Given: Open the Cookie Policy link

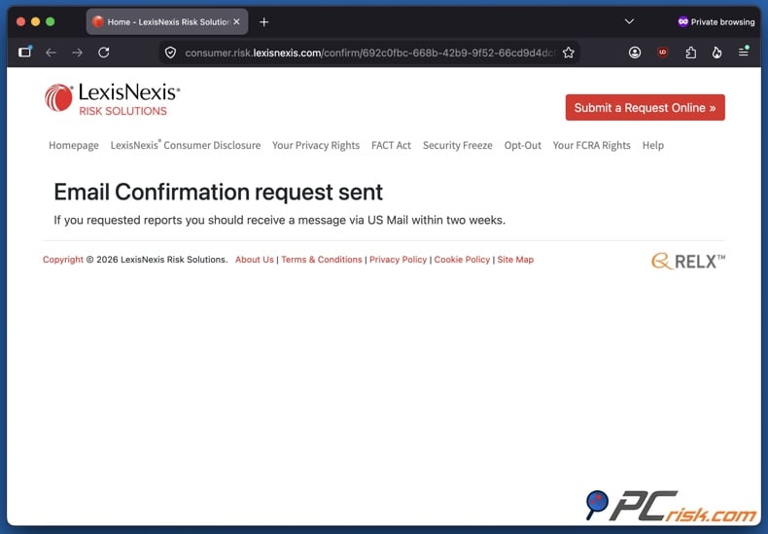Looking at the screenshot, I should click(462, 260).
